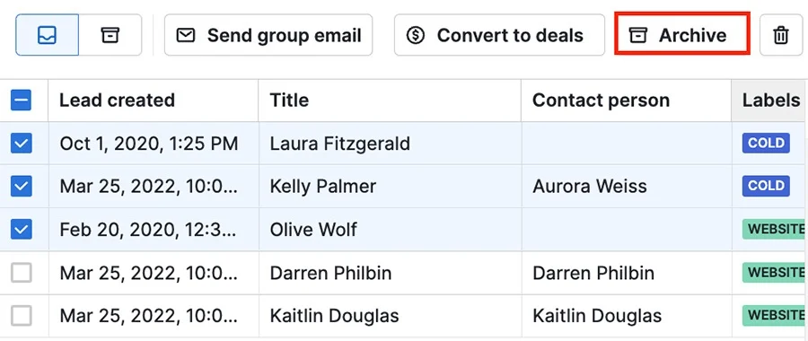Uncheck the Laura Fitzgerald lead
The width and height of the screenshot is (808, 341).
(22, 144)
